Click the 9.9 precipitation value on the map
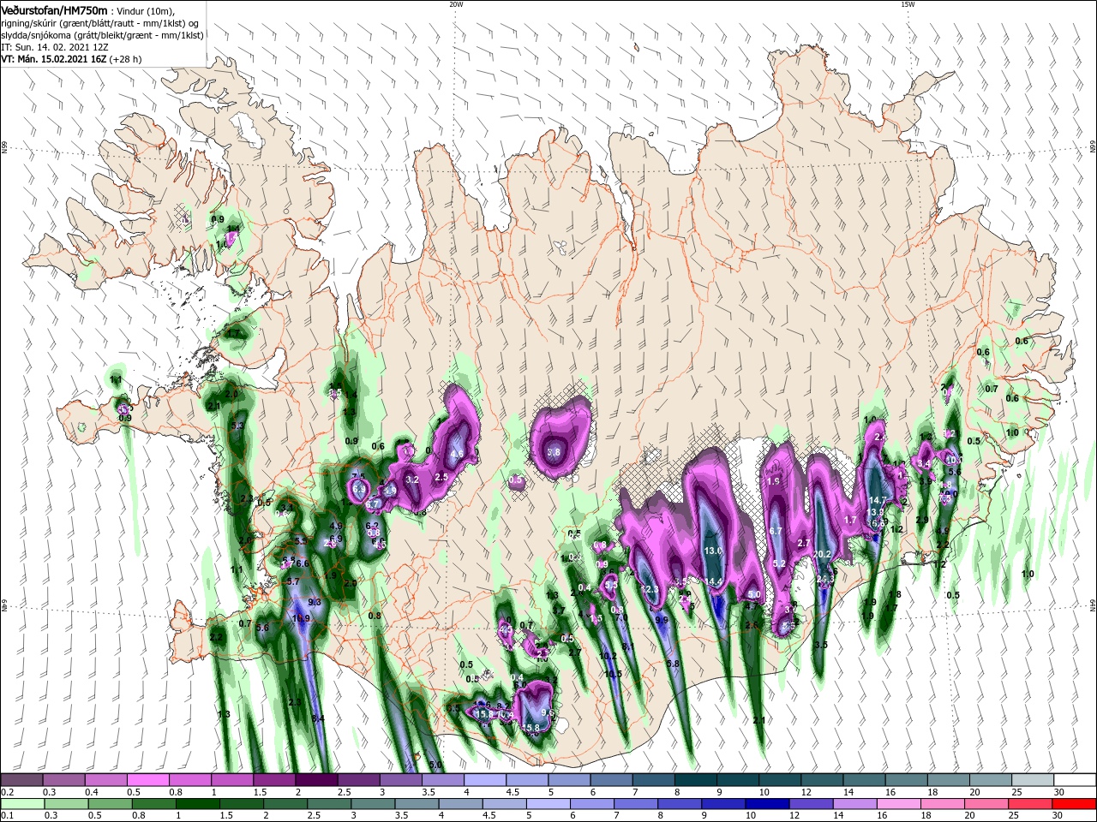Screen dimensions: 1097x822 click(x=662, y=619)
